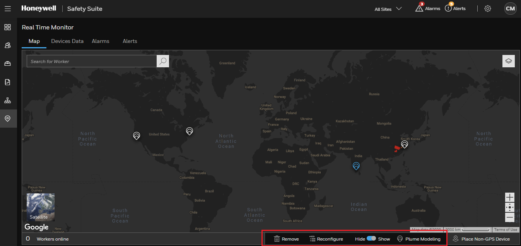Click the map layers icon
The image size is (521, 246).
tap(509, 61)
